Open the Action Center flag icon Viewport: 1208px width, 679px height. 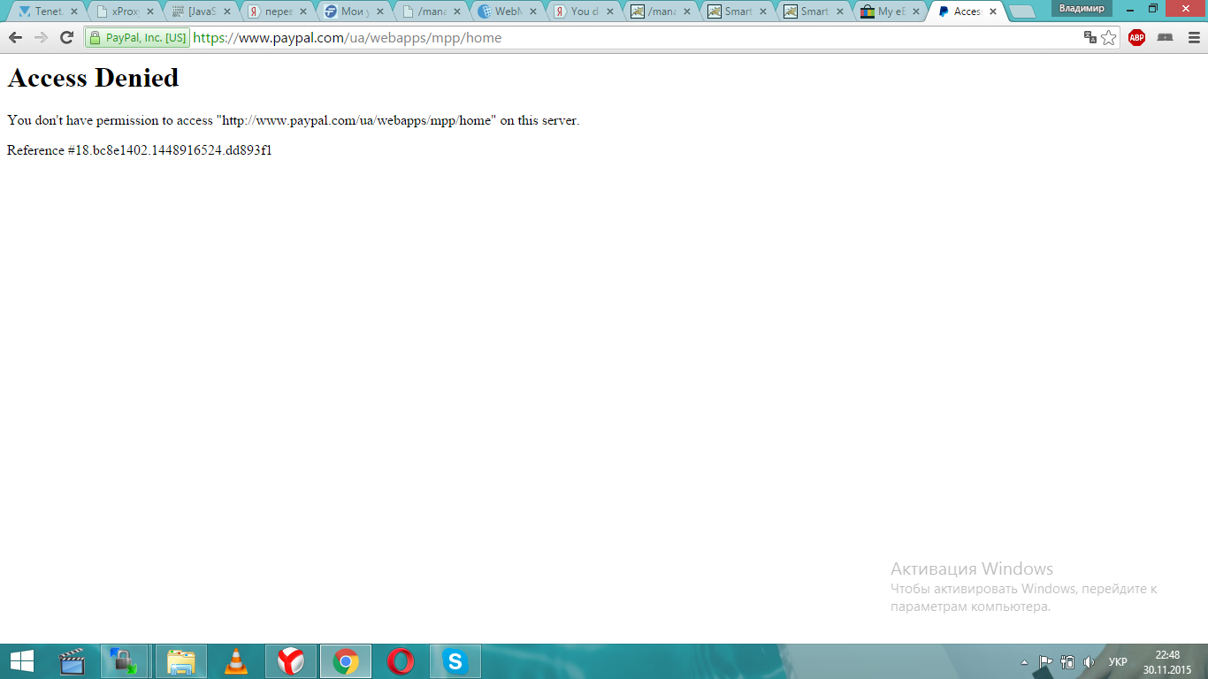click(x=1045, y=661)
